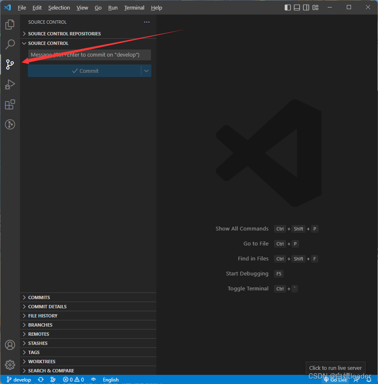Screen dimensions: 378x384
Task: Open the Edit menu
Action: (37, 8)
